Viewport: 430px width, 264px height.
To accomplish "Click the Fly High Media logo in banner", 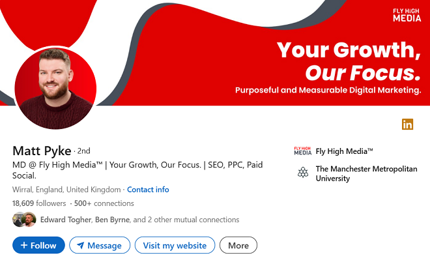I will 407,15.
